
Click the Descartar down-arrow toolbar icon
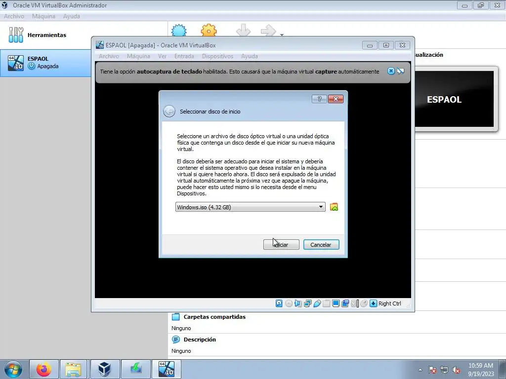243,31
